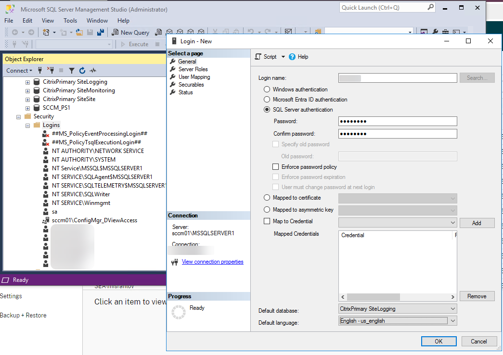Tick the Map to Credential checkbox
The image size is (503, 355).
[x=267, y=221]
